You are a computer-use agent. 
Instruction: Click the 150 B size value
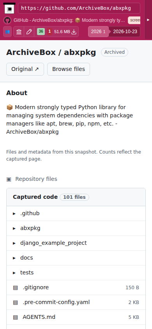(x=132, y=287)
